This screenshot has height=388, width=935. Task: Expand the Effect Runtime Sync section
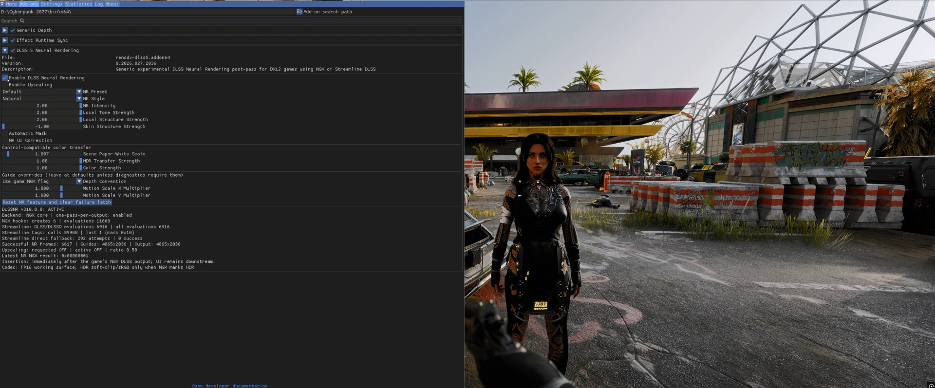5,40
